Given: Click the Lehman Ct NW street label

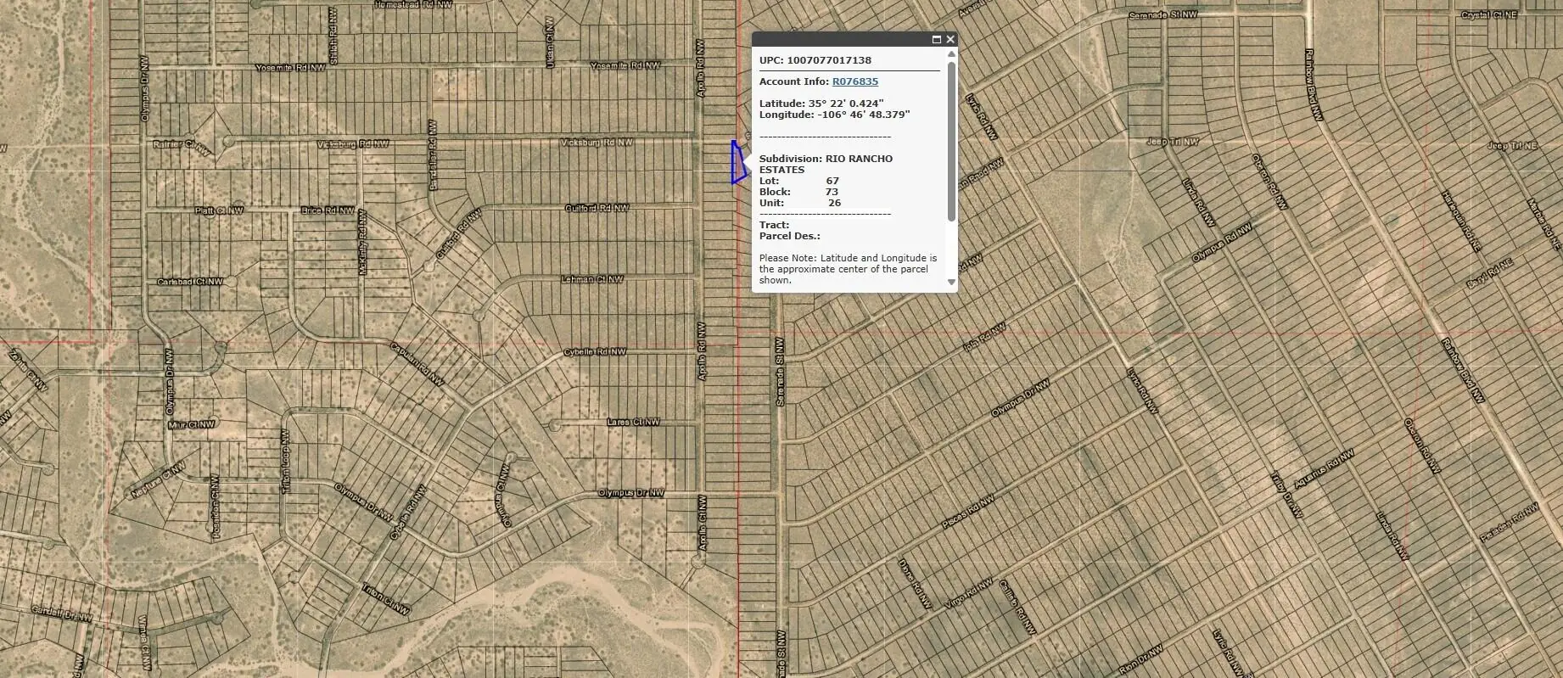Looking at the screenshot, I should click(592, 279).
